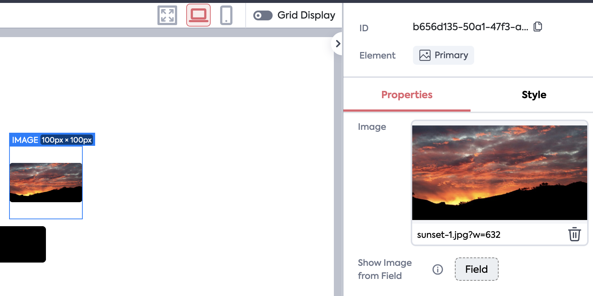Click the fullscreen expand arrows icon

tap(167, 15)
